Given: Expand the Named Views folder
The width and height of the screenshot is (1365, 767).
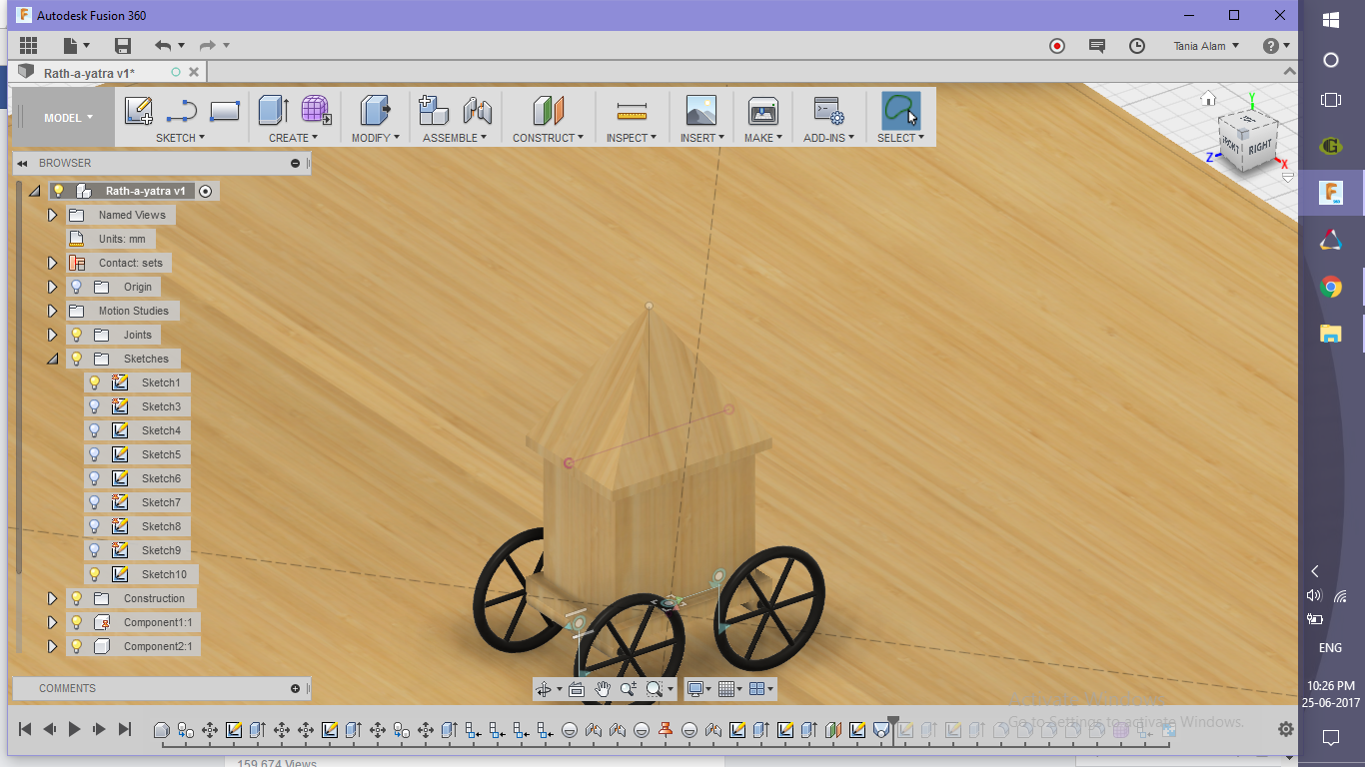Looking at the screenshot, I should click(53, 215).
